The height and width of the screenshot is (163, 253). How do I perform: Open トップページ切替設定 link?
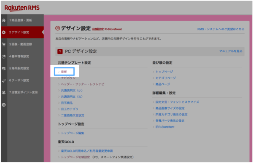point(75,157)
